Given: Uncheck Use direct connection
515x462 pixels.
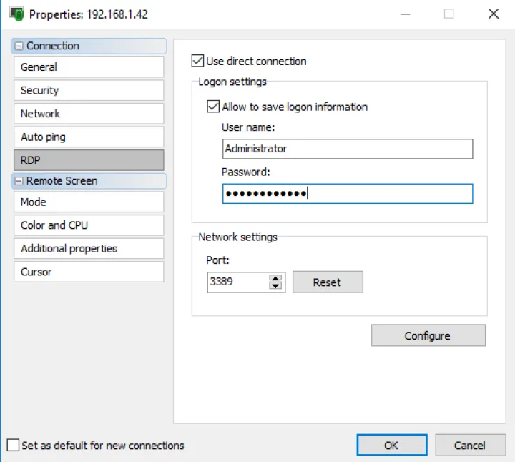Looking at the screenshot, I should coord(198,62).
